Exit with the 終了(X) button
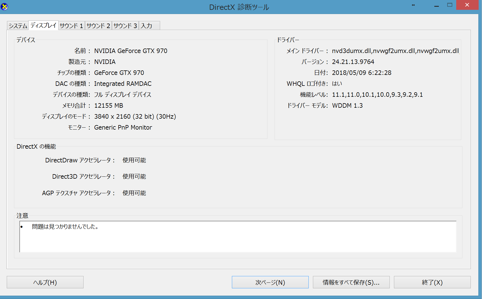Viewport: 482px width, 299px height. coord(432,282)
